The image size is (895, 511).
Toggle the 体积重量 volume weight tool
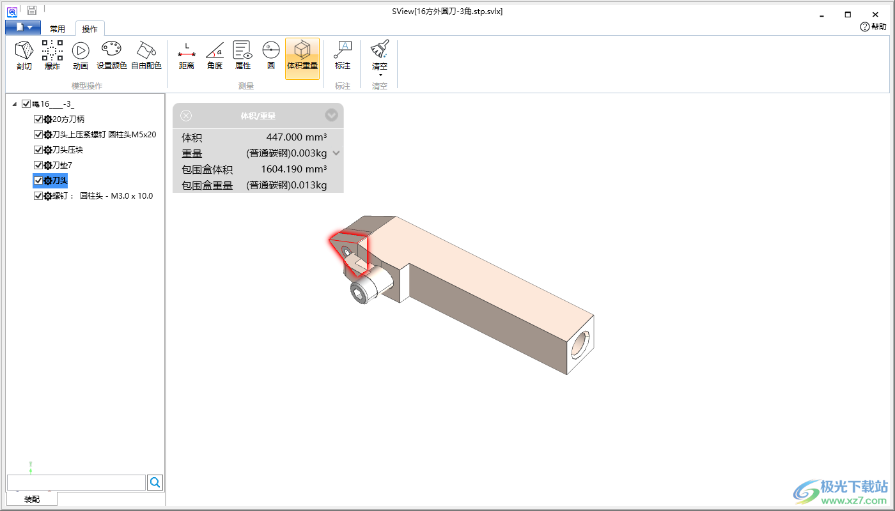coord(302,58)
